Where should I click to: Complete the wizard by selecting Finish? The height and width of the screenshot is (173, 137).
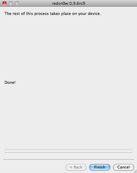click(x=100, y=167)
